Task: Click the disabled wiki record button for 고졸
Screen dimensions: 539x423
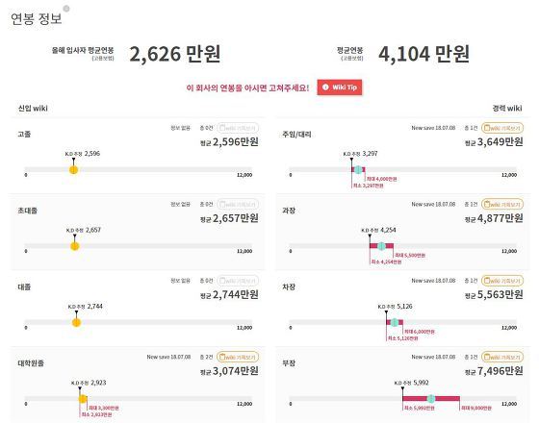Action: pyautogui.click(x=238, y=128)
